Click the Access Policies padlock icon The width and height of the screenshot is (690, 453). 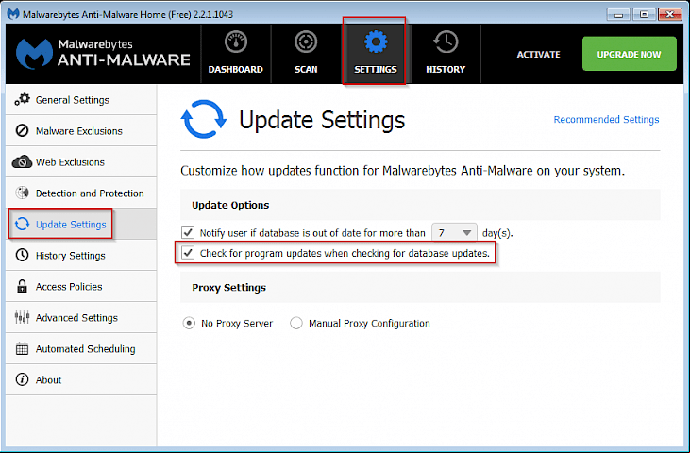(22, 286)
